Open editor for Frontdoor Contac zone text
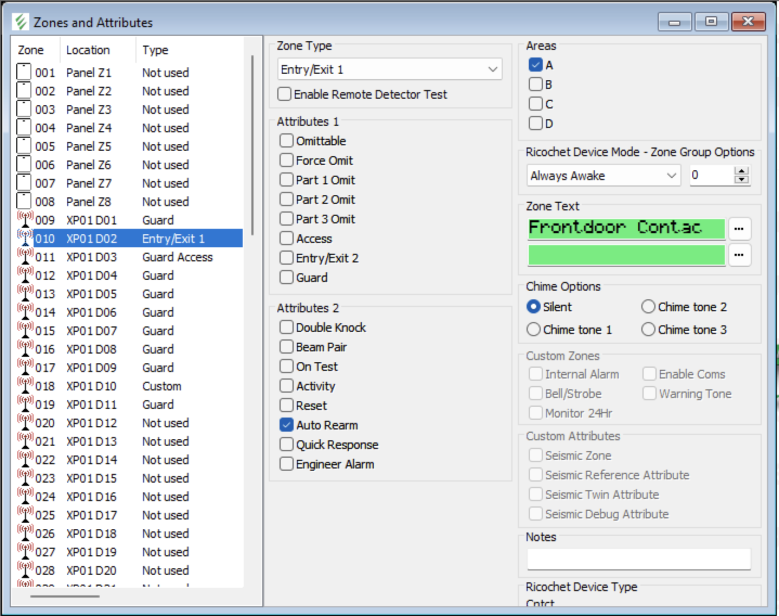Screen dimensions: 779x616 (x=739, y=229)
